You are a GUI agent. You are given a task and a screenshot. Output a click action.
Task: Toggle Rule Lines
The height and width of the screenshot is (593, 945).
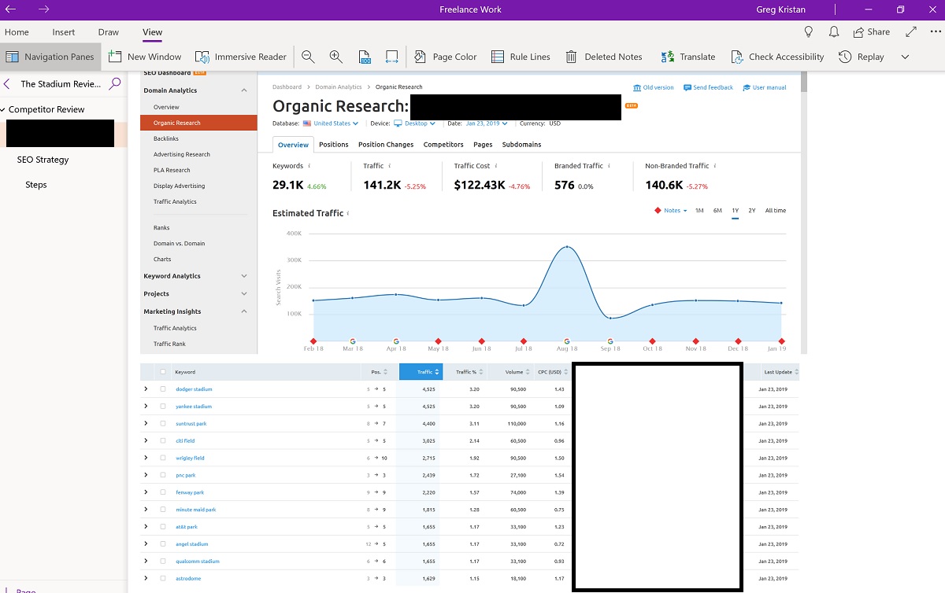[521, 57]
